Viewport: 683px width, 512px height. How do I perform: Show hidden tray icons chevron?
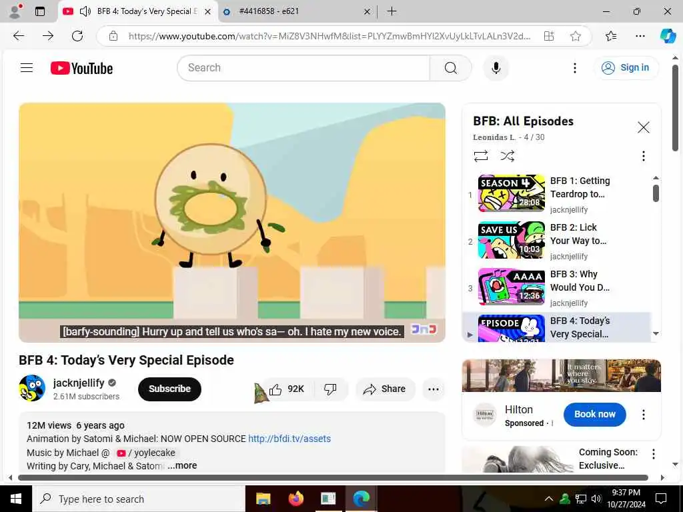(x=549, y=499)
